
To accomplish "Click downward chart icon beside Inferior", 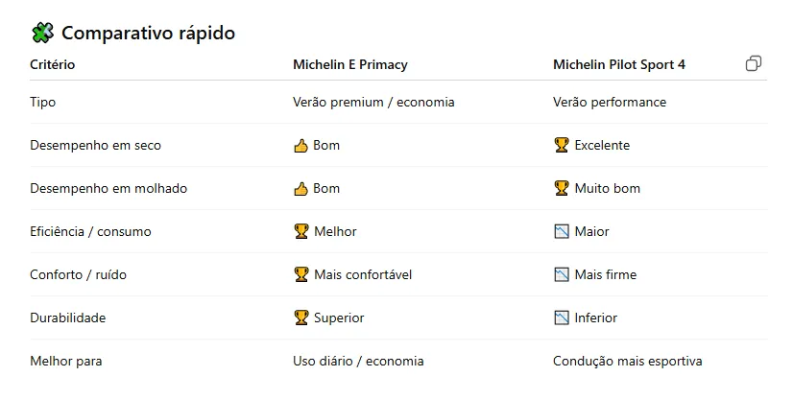I will 562,318.
